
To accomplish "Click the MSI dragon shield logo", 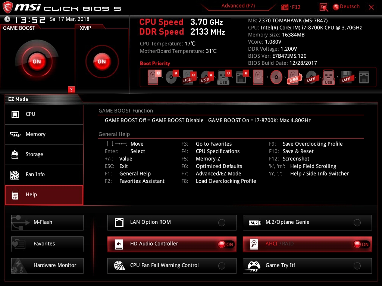I will pos(7,7).
